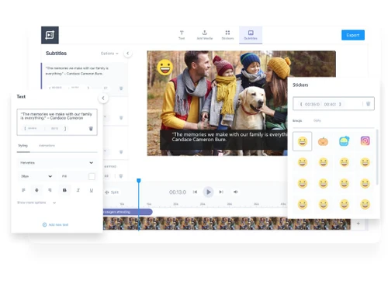This screenshot has height=291, width=388.
Task: Align text to the left
Action: click(x=23, y=190)
